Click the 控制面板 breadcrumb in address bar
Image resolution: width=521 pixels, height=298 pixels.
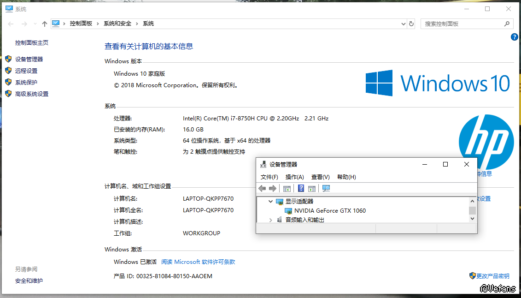[81, 24]
